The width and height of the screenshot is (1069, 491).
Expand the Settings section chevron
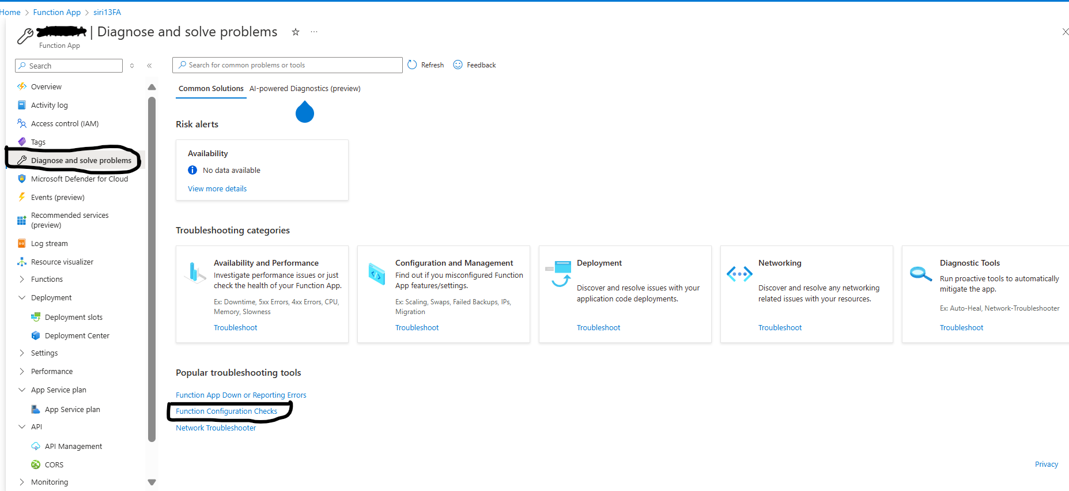tap(22, 353)
